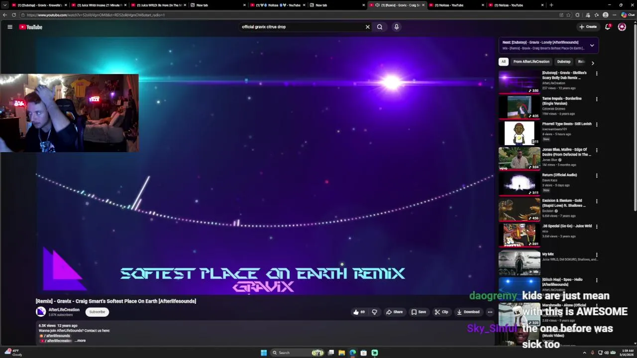Switch to the Juice Wrld Insane 21 Minute tab
Image resolution: width=637 pixels, height=358 pixels.
coord(98,5)
